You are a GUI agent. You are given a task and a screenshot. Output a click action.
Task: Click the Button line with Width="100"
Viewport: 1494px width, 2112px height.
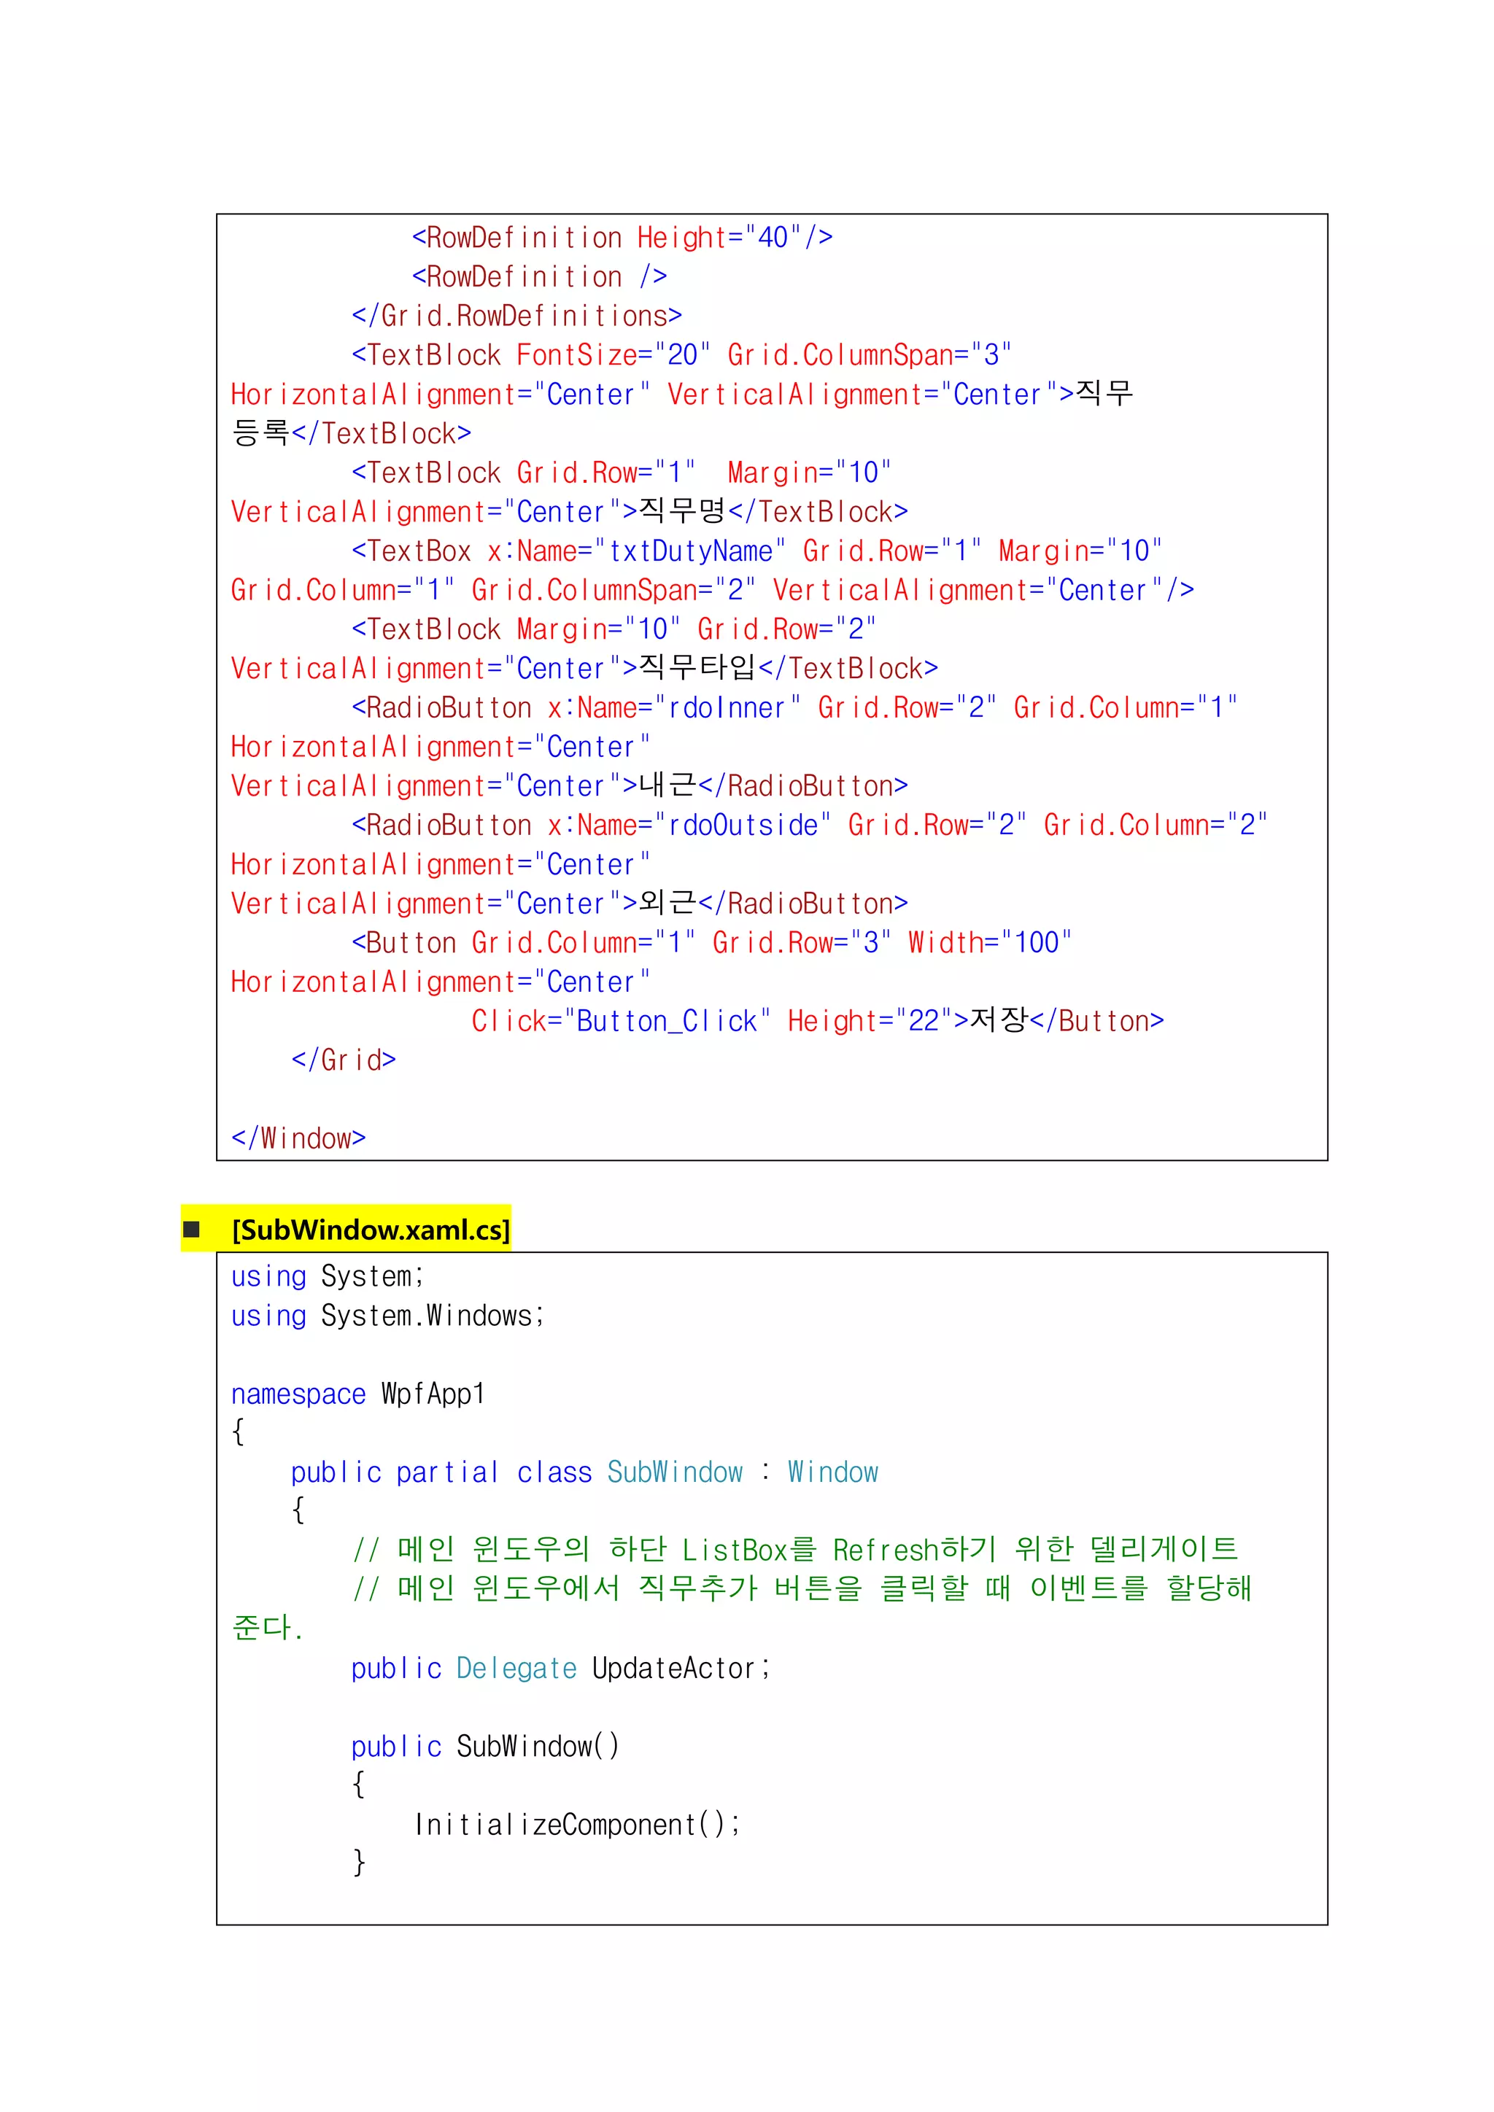click(711, 943)
